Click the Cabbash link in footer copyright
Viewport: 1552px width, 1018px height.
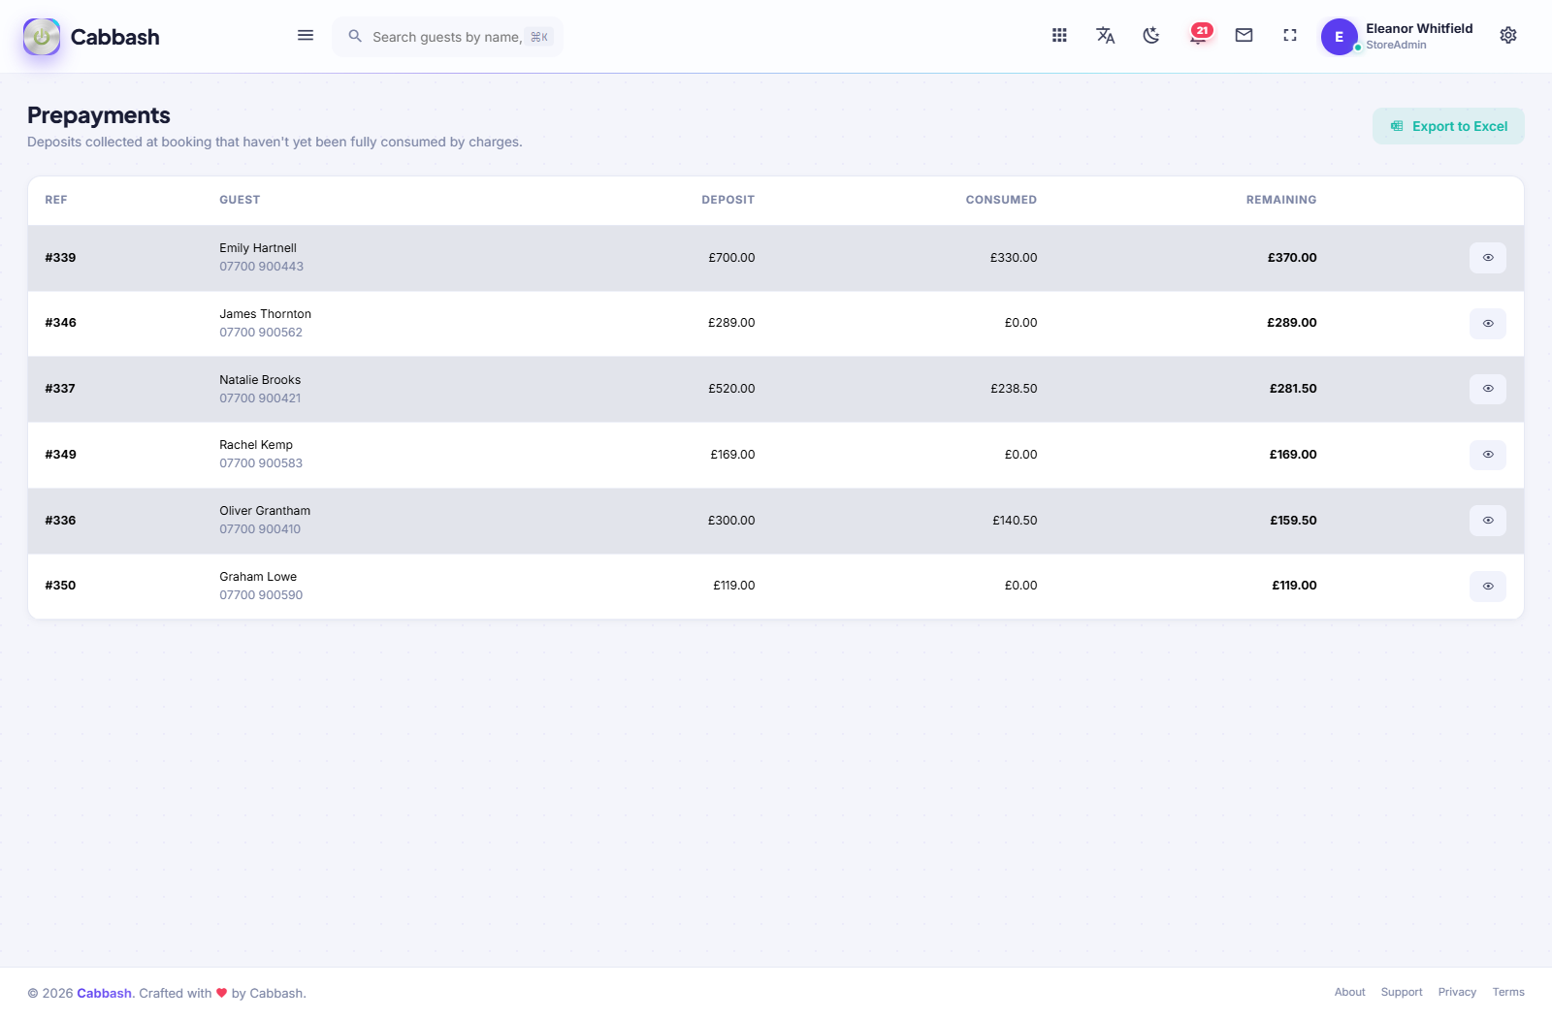(x=104, y=993)
